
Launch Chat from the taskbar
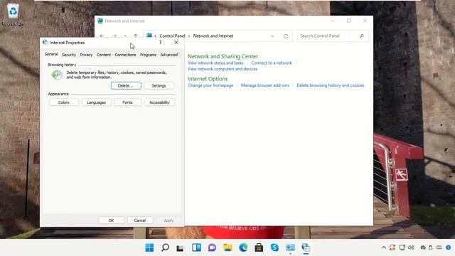pyautogui.click(x=212, y=247)
